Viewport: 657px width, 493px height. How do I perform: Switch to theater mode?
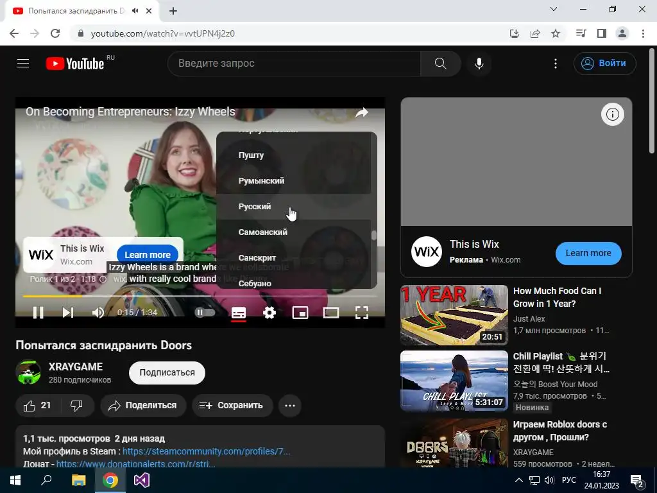(x=331, y=313)
